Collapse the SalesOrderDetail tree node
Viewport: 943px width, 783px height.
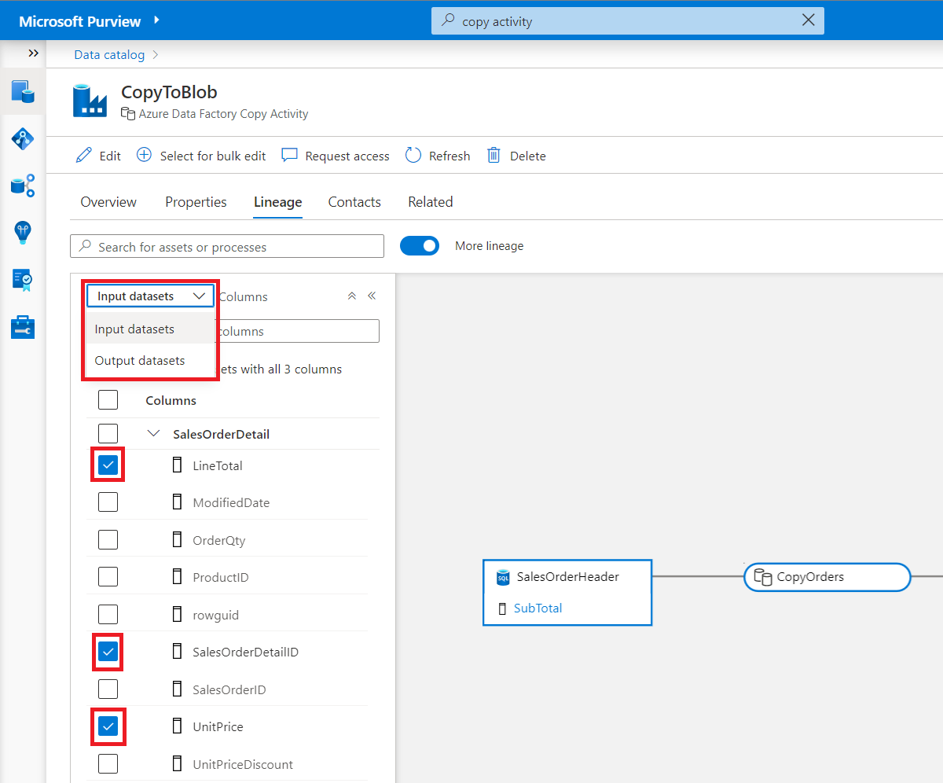pyautogui.click(x=153, y=434)
